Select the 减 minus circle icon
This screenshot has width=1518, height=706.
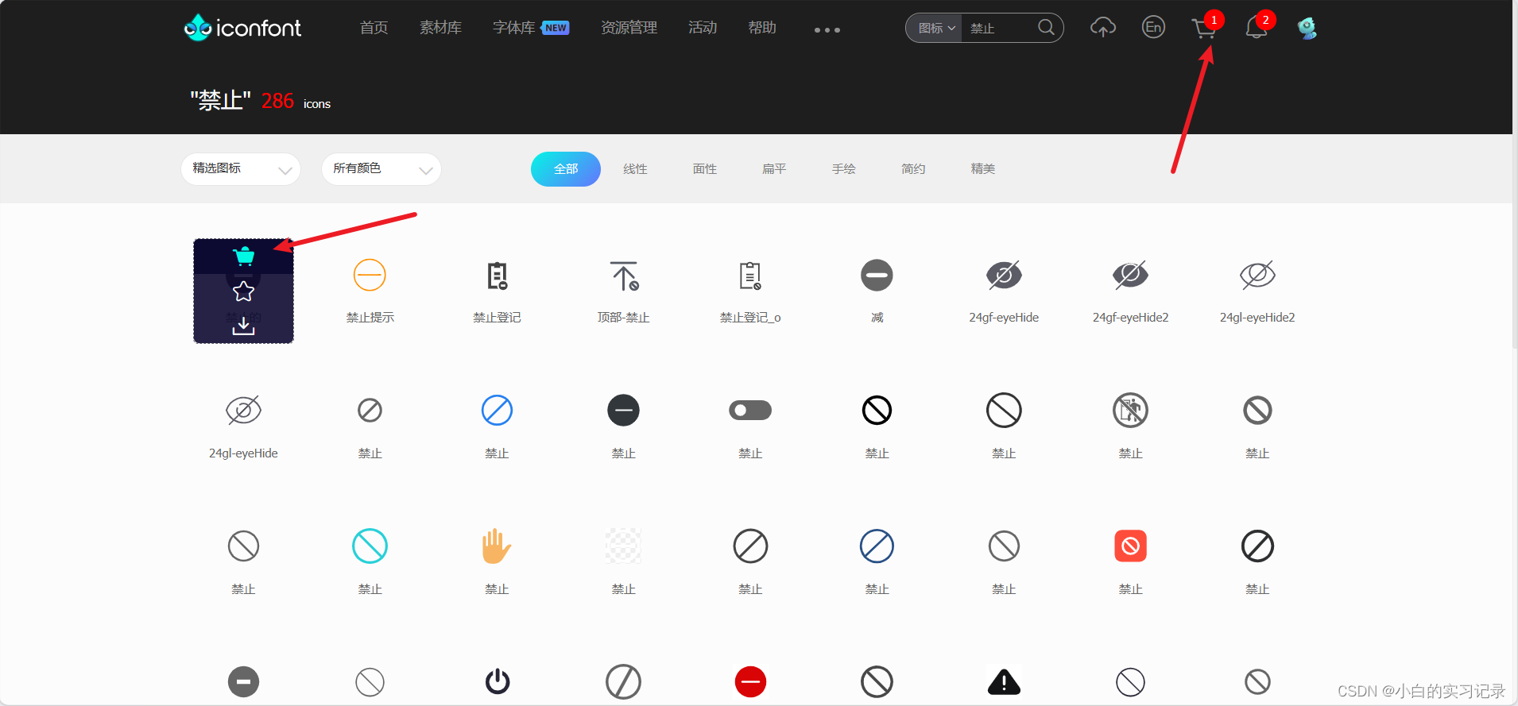877,276
